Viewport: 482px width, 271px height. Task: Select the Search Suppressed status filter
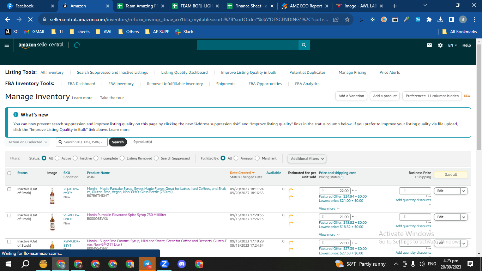coord(156,158)
